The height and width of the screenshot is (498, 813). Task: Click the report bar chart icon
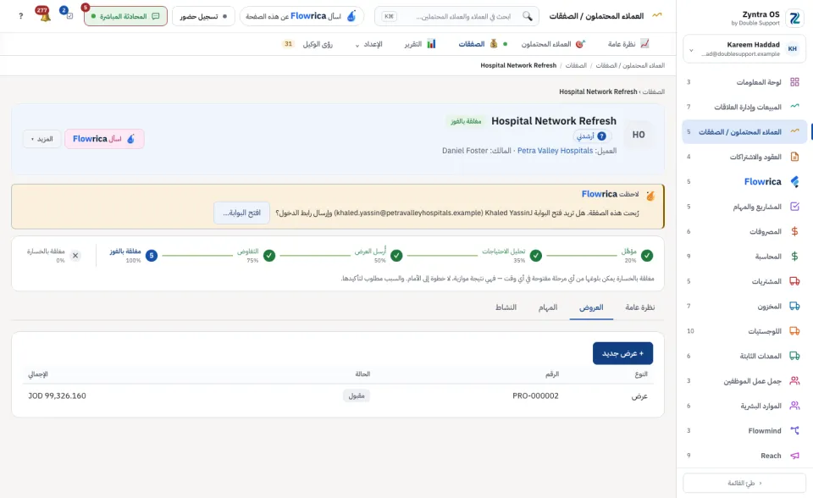click(x=431, y=43)
